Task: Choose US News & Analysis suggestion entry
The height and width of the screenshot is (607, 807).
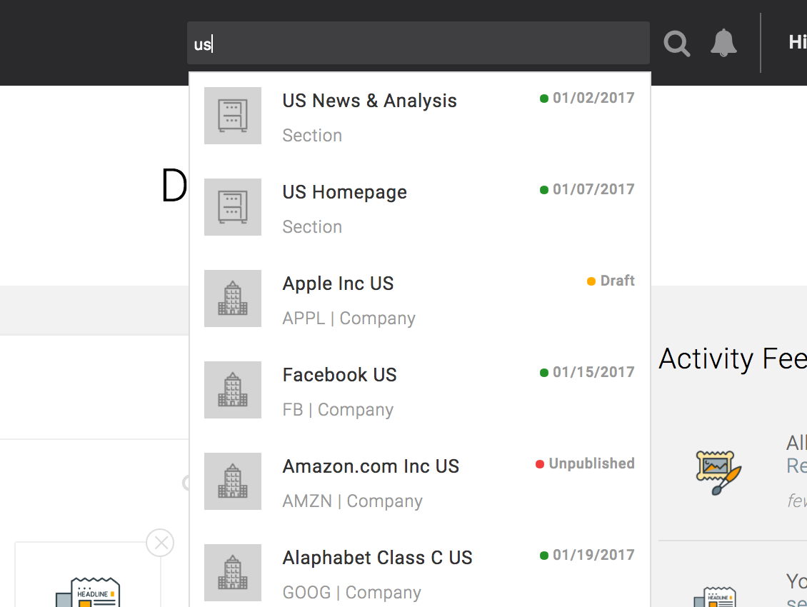Action: 369,101
